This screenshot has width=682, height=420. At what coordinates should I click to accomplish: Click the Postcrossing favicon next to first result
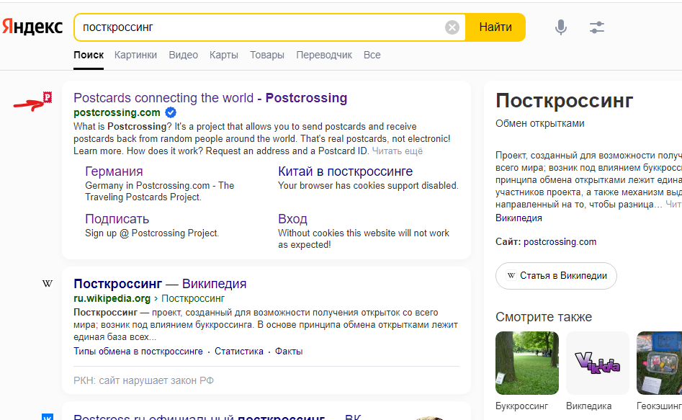tap(47, 97)
